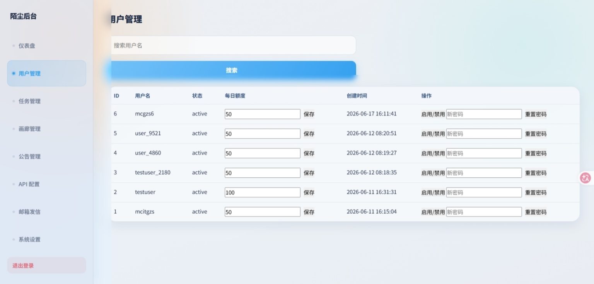Reset password for user_9521
The width and height of the screenshot is (594, 284).
click(536, 134)
